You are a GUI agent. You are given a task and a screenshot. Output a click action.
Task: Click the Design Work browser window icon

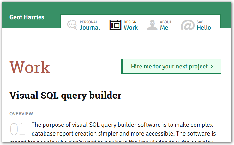click(x=115, y=25)
